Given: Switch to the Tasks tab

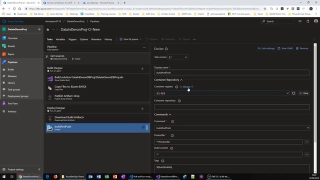Looking at the screenshot, I should pyautogui.click(x=50, y=39).
